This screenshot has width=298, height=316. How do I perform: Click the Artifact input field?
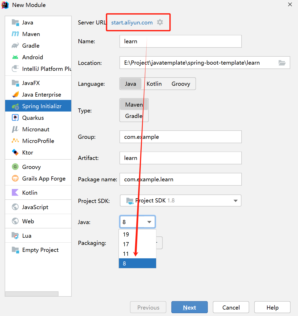coord(181,158)
